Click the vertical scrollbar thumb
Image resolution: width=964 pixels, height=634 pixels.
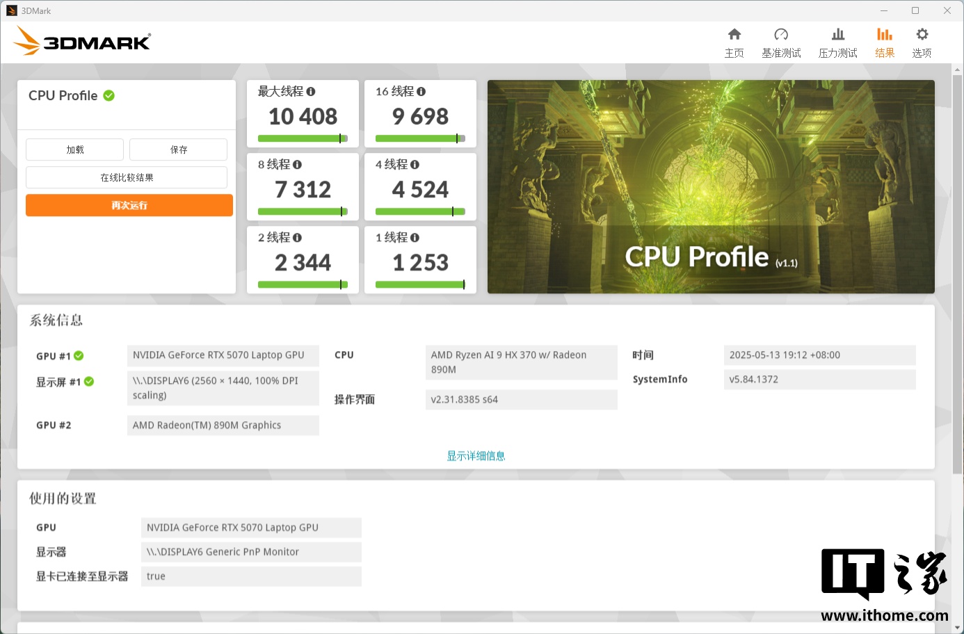958,275
